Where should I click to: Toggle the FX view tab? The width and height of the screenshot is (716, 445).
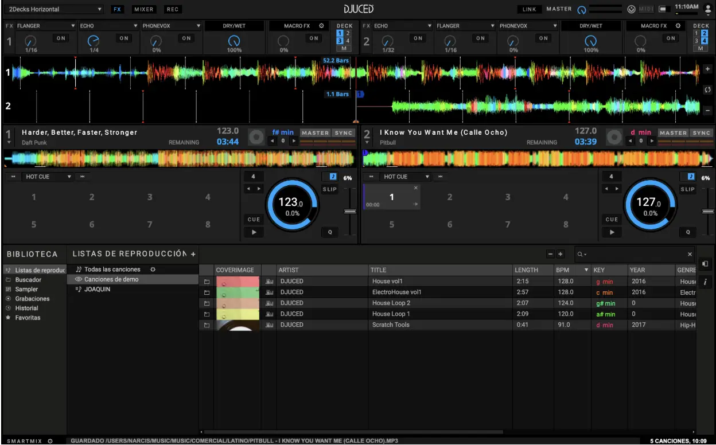(117, 9)
